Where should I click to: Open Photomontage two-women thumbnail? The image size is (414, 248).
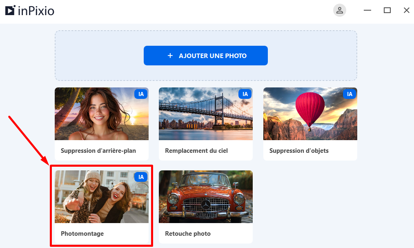[x=102, y=197]
